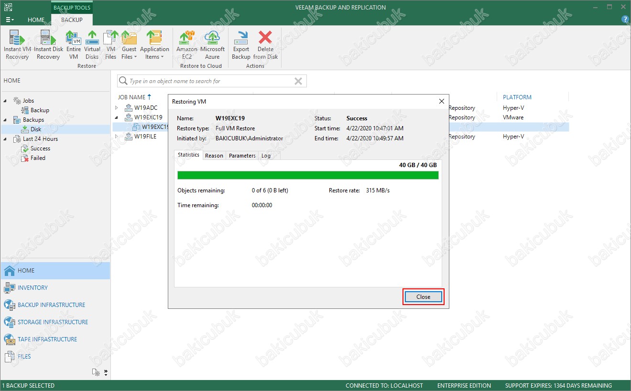Click app icon in title bar
The image size is (631, 391).
click(x=8, y=7)
